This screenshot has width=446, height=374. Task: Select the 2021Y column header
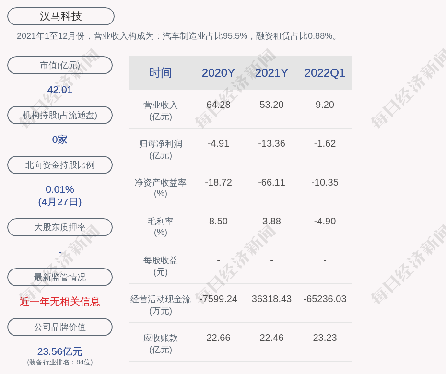(x=271, y=73)
